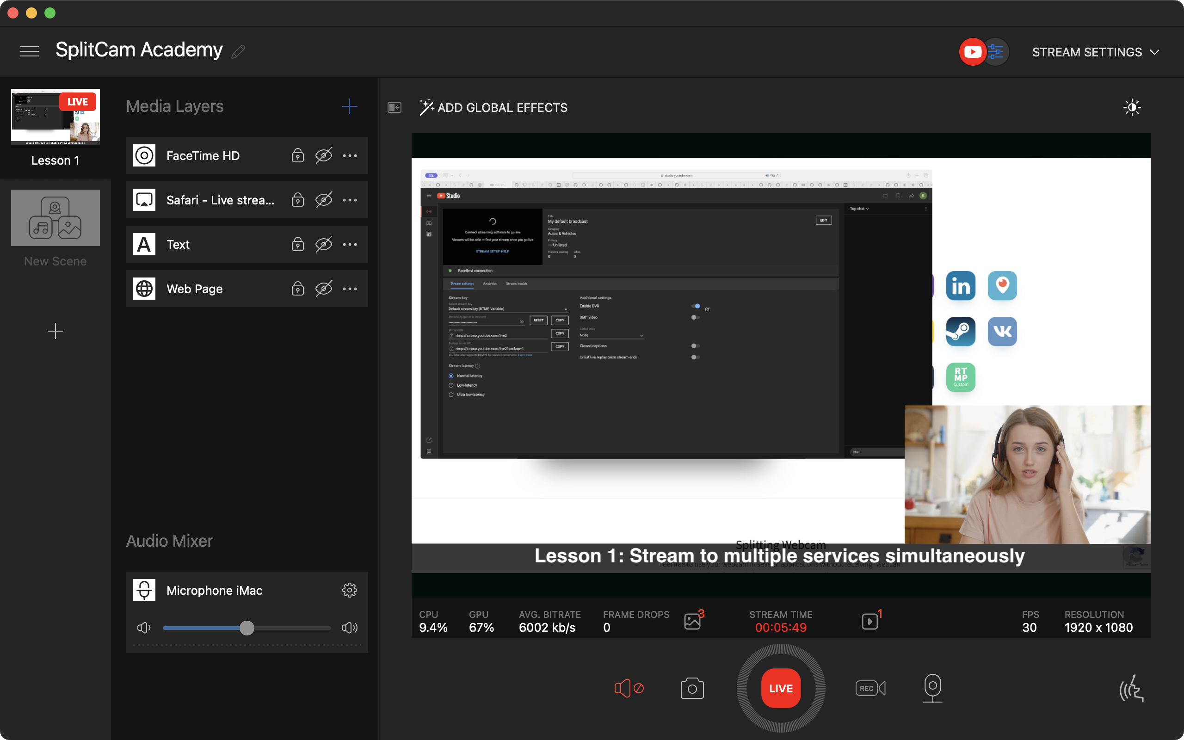Click the Steam icon in preview
This screenshot has height=740, width=1184.
(x=961, y=331)
